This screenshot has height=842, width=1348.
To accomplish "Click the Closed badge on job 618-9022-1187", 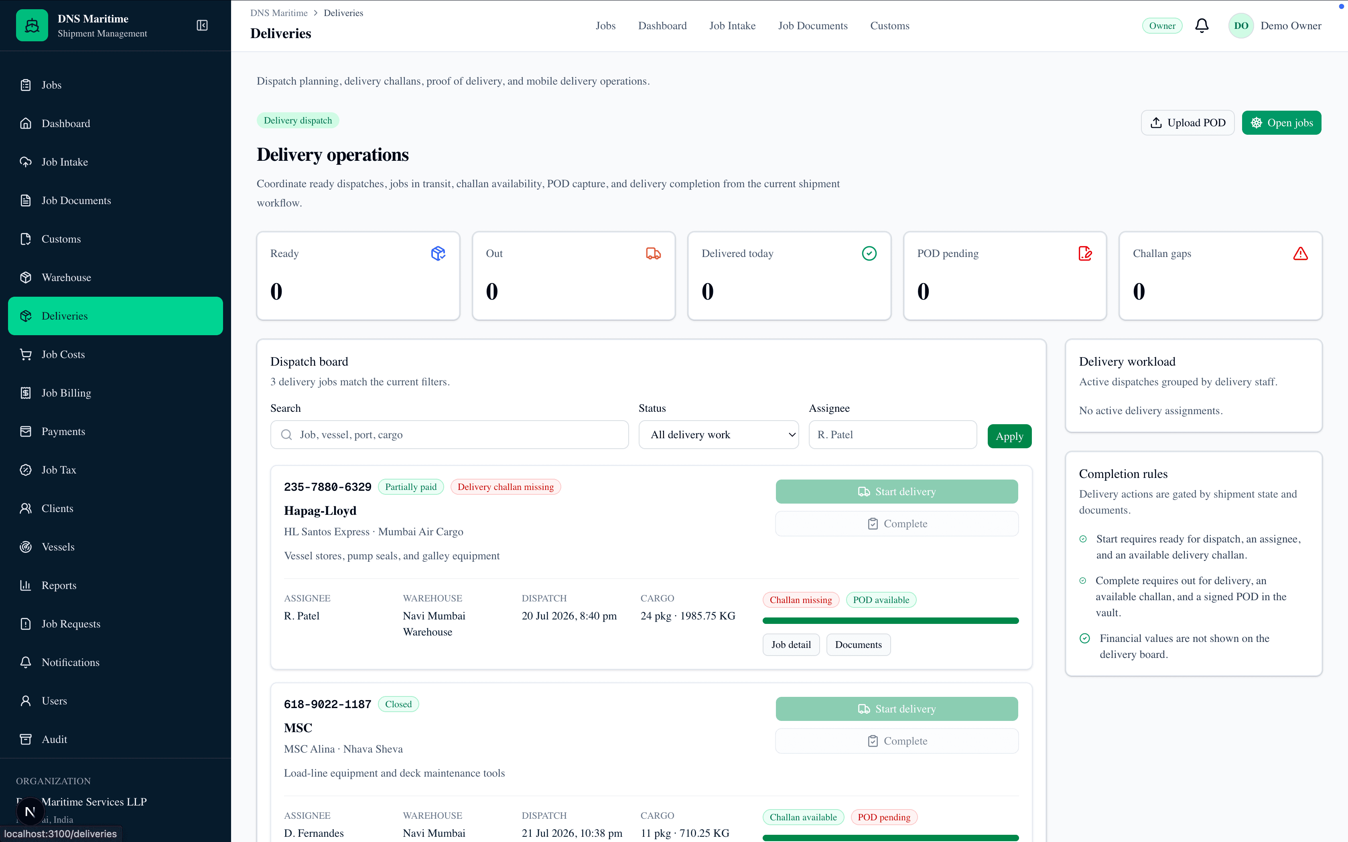I will point(398,704).
